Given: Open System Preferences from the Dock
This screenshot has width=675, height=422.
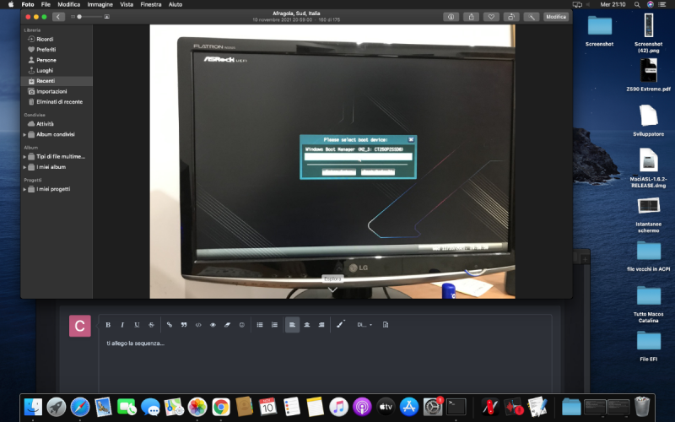Looking at the screenshot, I should coord(433,407).
